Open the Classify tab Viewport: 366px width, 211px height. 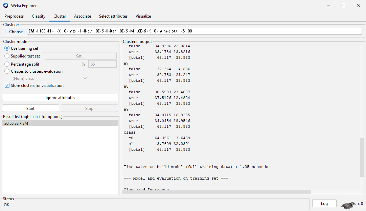click(x=39, y=16)
